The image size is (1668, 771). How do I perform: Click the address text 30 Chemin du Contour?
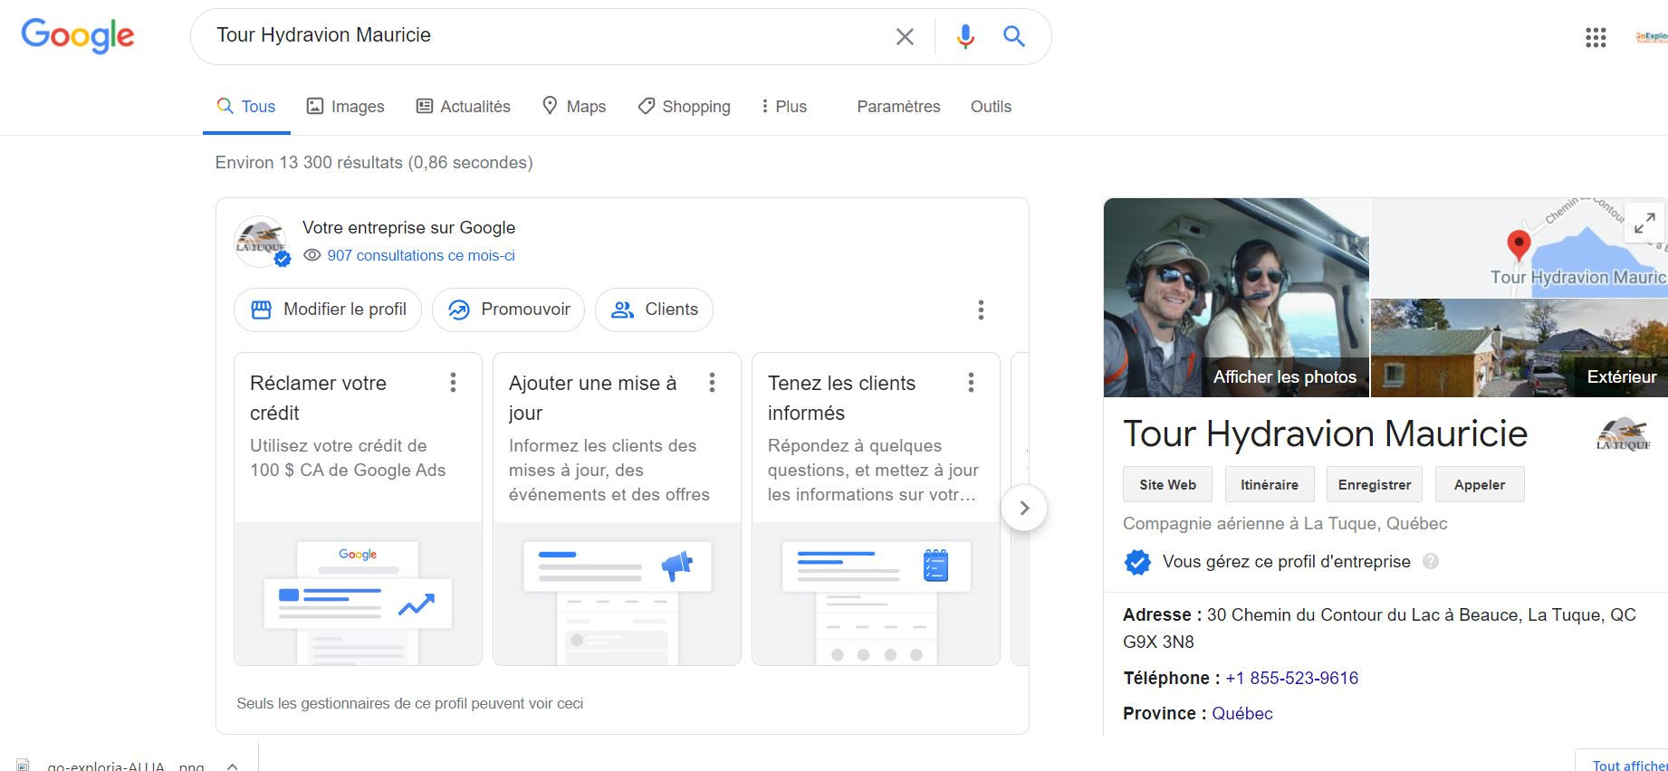(1379, 628)
